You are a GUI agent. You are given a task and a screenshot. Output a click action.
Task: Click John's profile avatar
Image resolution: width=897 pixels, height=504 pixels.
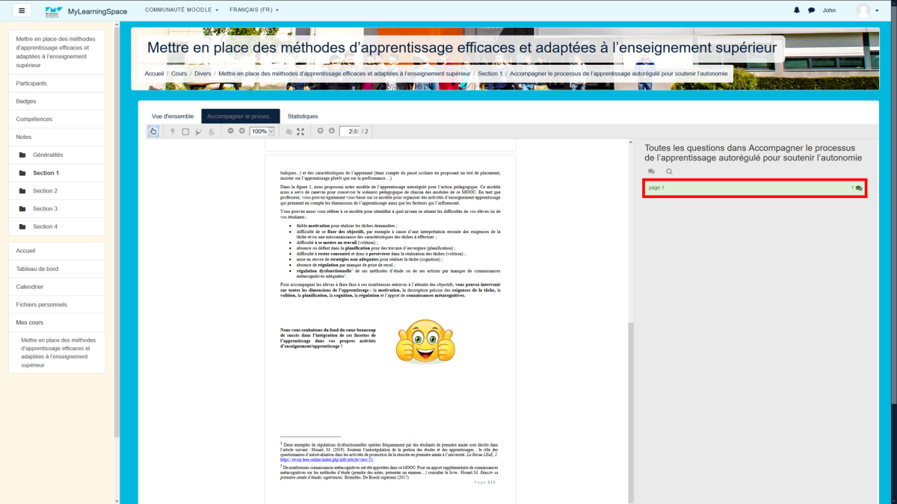click(863, 10)
